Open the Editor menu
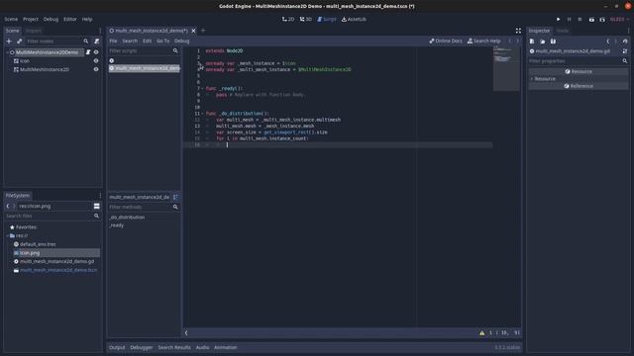 click(70, 19)
